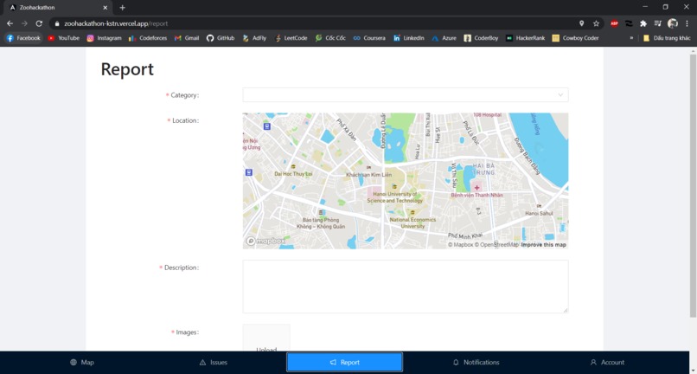Open the Chrome three-dot menu
The image size is (697, 374).
click(x=687, y=23)
